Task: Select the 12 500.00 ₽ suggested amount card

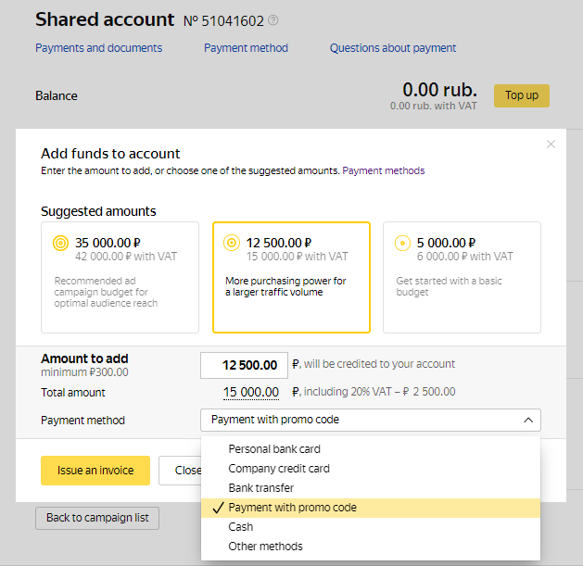Action: 291,277
